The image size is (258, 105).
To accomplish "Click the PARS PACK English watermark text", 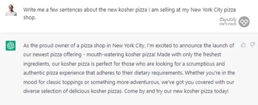I will [x=228, y=24].
